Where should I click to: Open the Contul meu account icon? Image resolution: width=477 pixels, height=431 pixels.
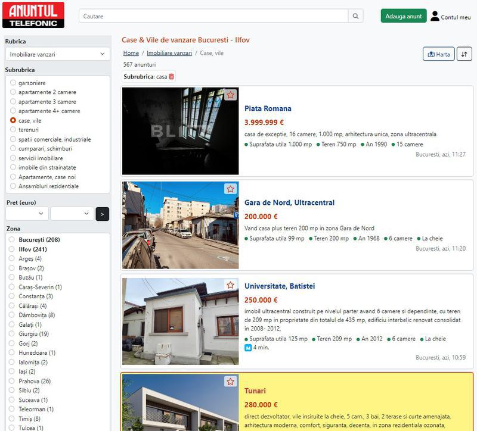[x=435, y=16]
